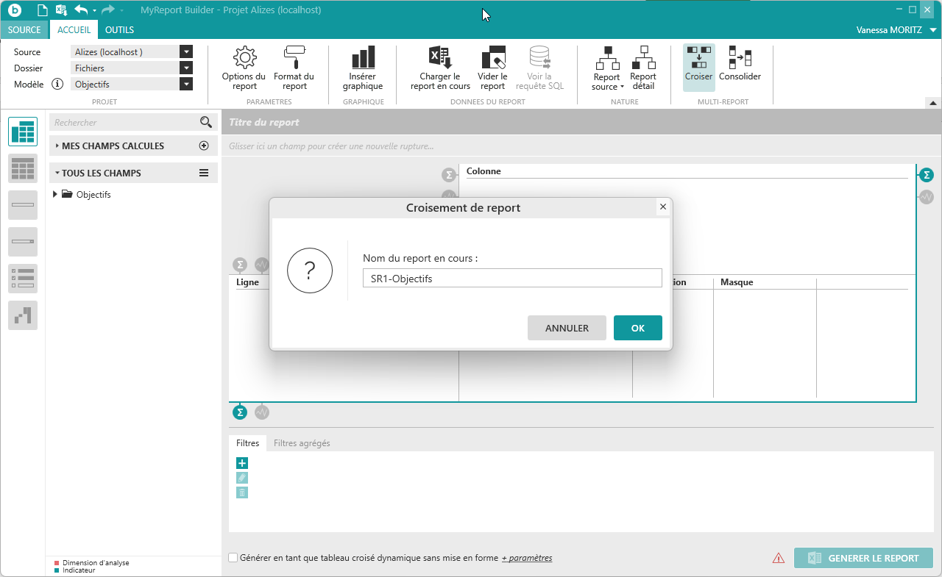This screenshot has width=942, height=577.
Task: Open the Filtres agrégés tab
Action: click(x=302, y=443)
